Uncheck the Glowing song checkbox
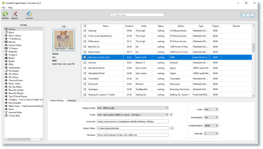The height and width of the screenshot is (149, 263). (85, 31)
